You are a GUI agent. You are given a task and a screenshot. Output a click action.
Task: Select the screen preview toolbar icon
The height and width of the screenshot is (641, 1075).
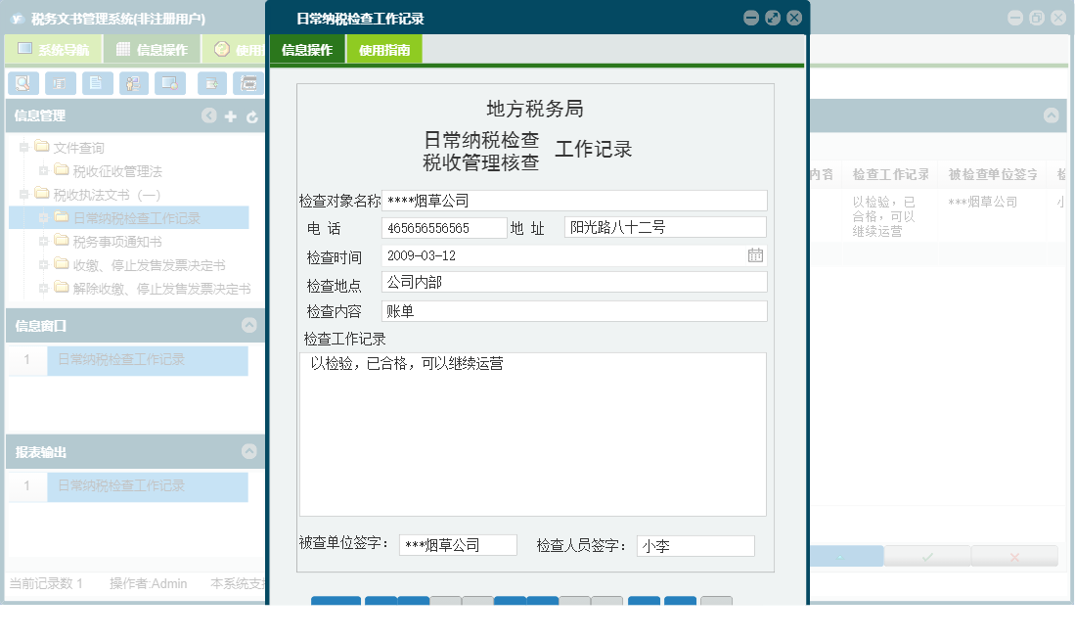pyautogui.click(x=170, y=83)
